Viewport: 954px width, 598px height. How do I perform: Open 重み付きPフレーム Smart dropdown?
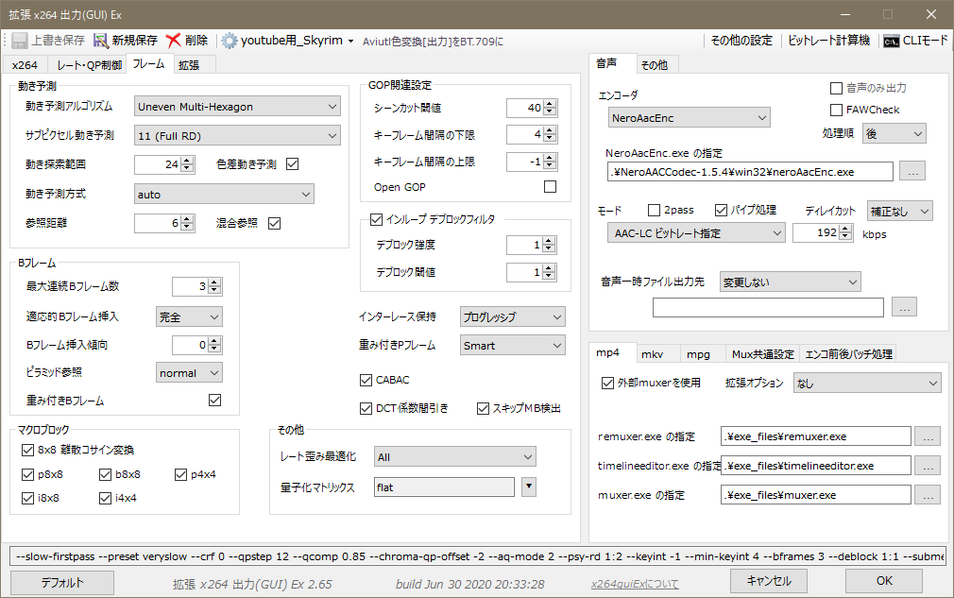(x=512, y=346)
